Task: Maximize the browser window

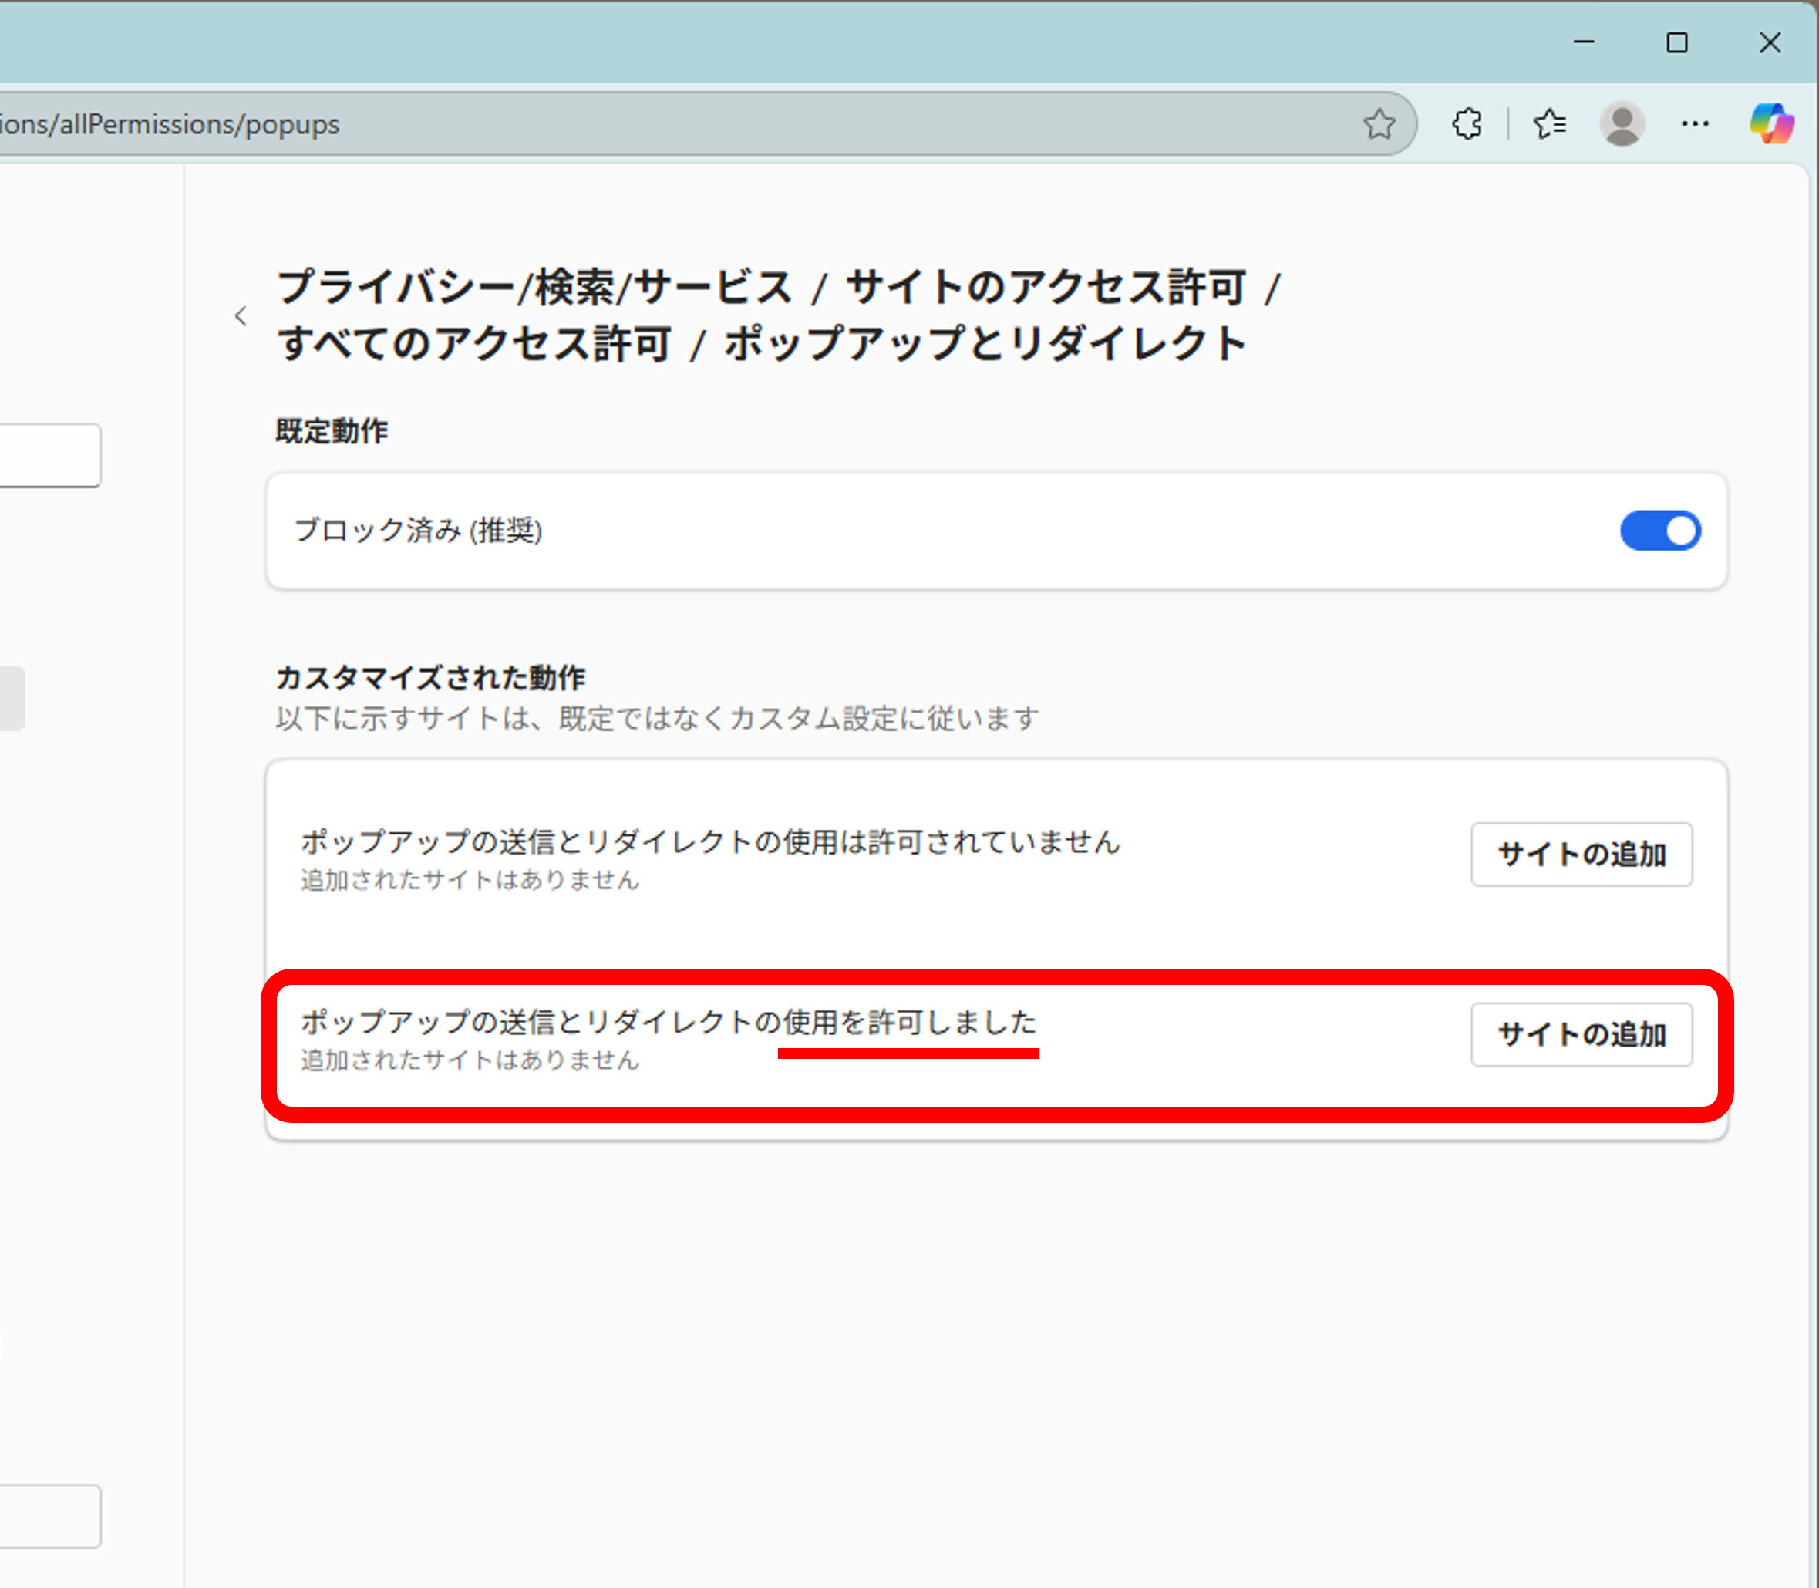Action: [1676, 42]
